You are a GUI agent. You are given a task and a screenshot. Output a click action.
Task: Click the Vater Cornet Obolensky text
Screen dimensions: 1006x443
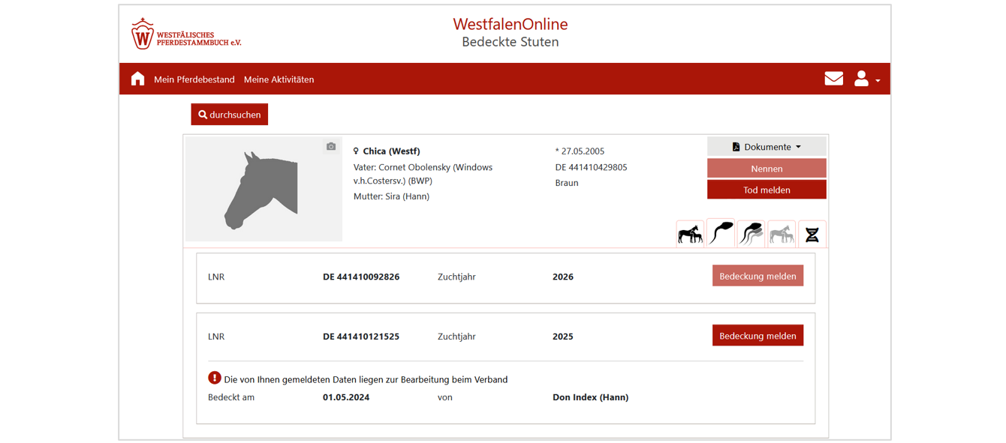click(x=423, y=174)
